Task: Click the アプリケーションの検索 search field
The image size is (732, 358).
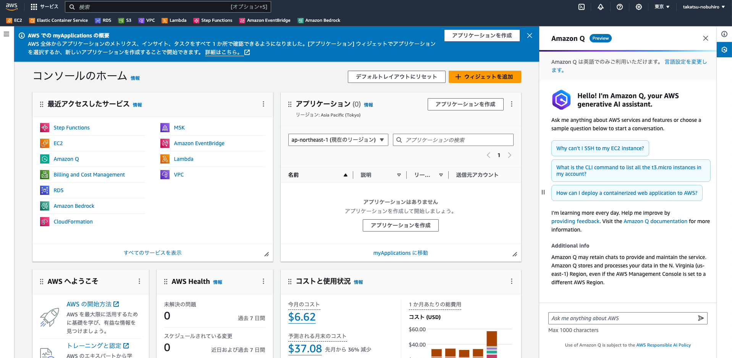Action: pos(453,140)
